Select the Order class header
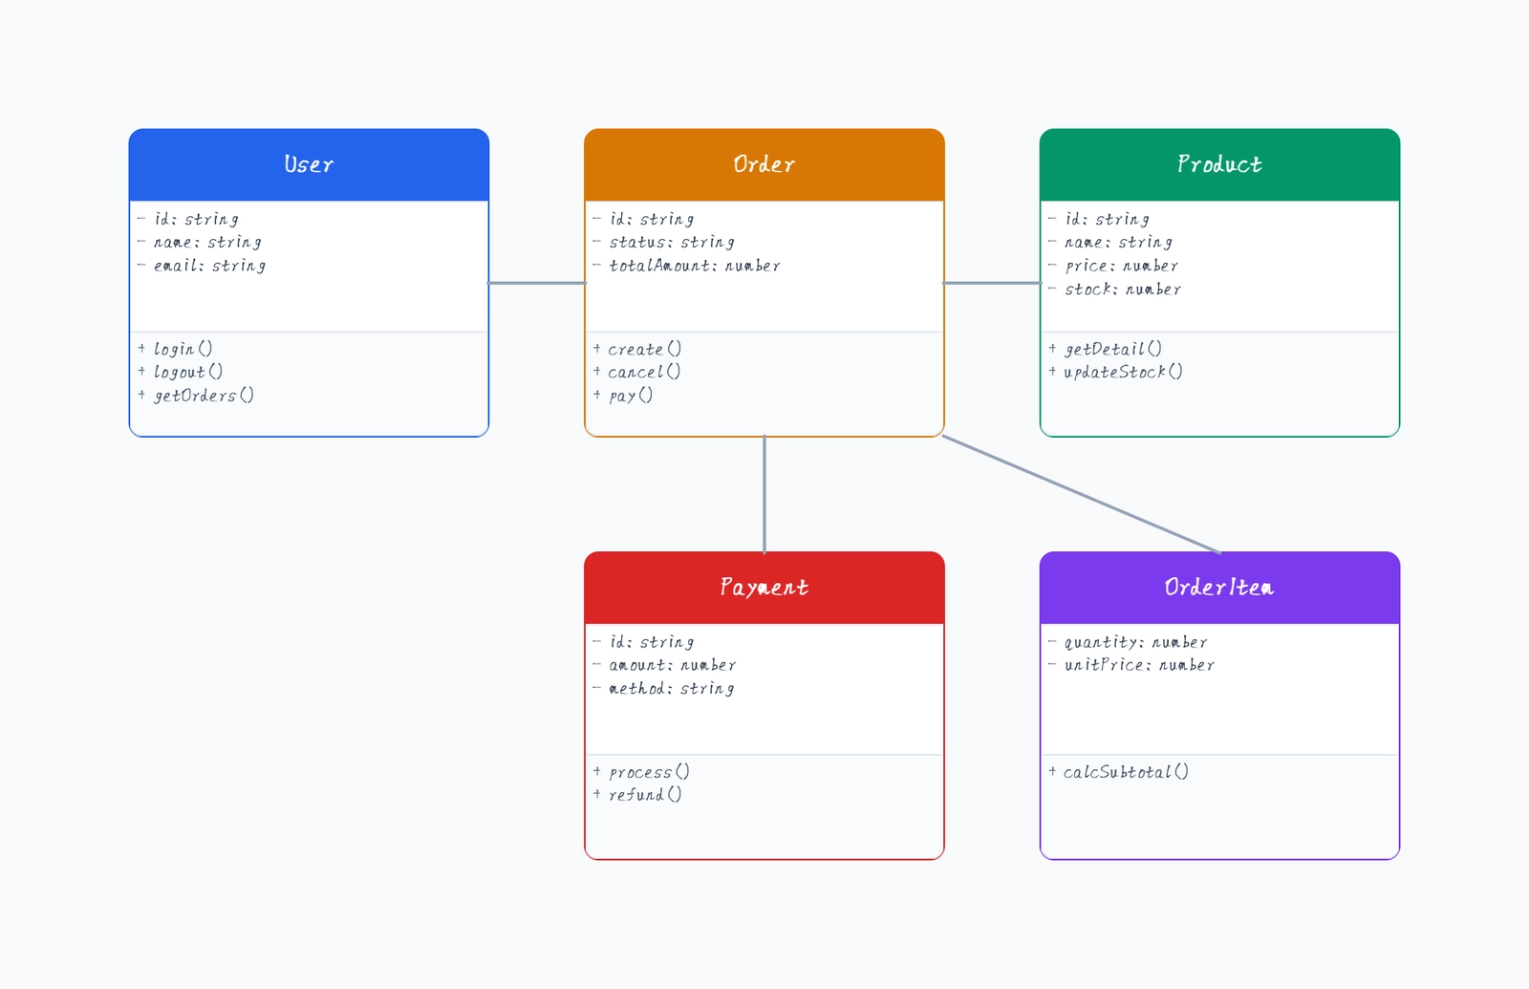 tap(764, 164)
